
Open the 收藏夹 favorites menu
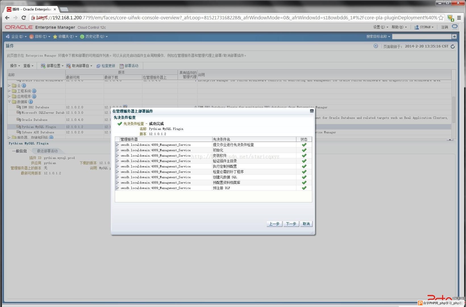65,36
